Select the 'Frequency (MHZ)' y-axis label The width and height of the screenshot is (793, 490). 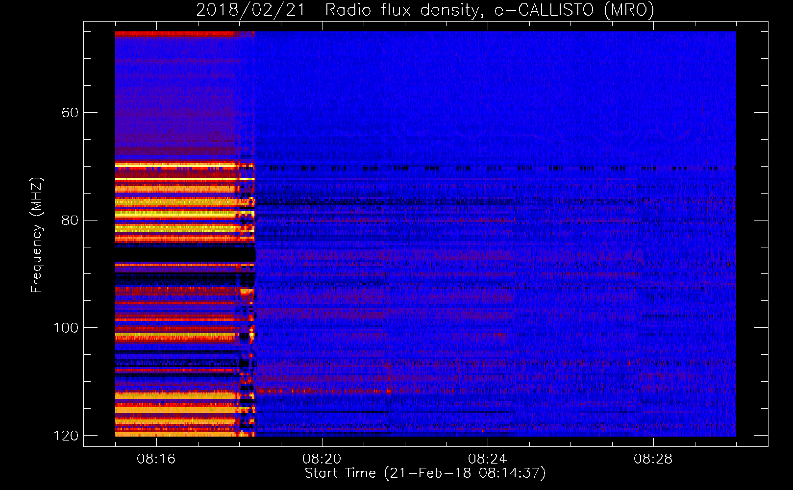(x=37, y=235)
